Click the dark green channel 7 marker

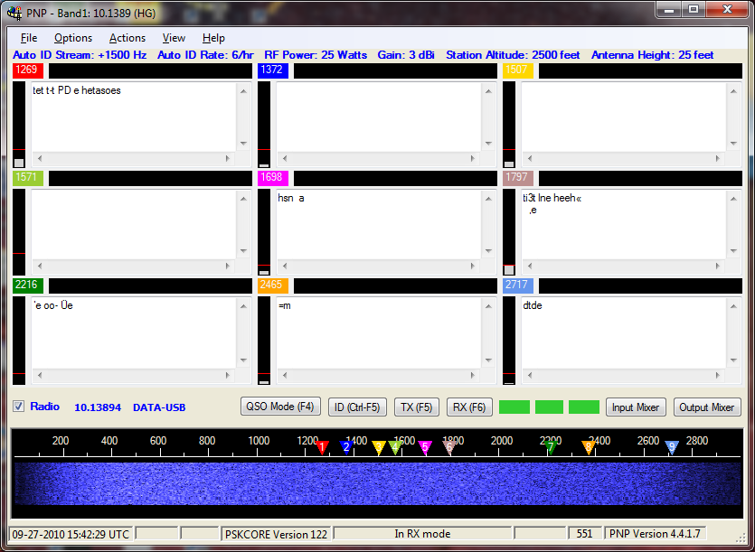[x=551, y=448]
